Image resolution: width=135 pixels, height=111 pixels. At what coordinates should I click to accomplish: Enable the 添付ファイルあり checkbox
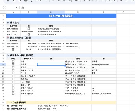(13, 76)
